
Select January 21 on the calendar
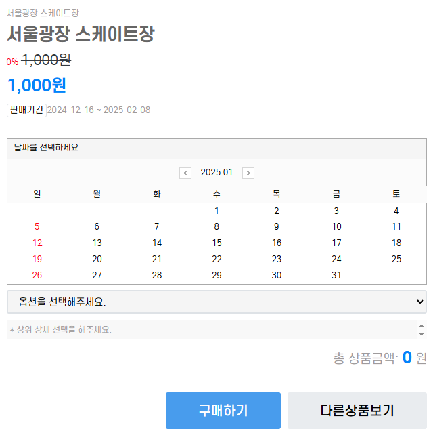pyautogui.click(x=157, y=259)
